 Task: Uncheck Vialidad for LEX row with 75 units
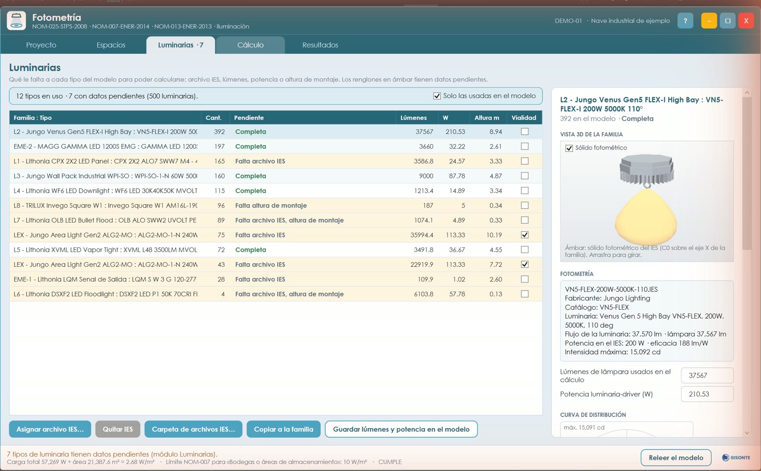pos(525,235)
